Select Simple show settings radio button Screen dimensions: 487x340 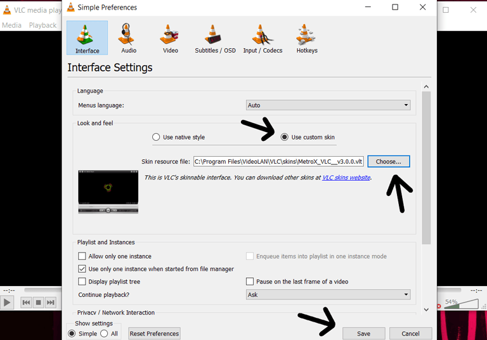coord(72,334)
